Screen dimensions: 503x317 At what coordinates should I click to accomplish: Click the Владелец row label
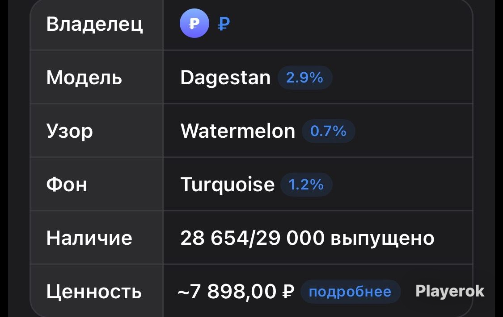[94, 25]
